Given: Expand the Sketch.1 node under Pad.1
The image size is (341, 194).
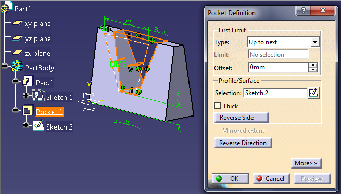Looking at the screenshot, I should pos(26,95).
